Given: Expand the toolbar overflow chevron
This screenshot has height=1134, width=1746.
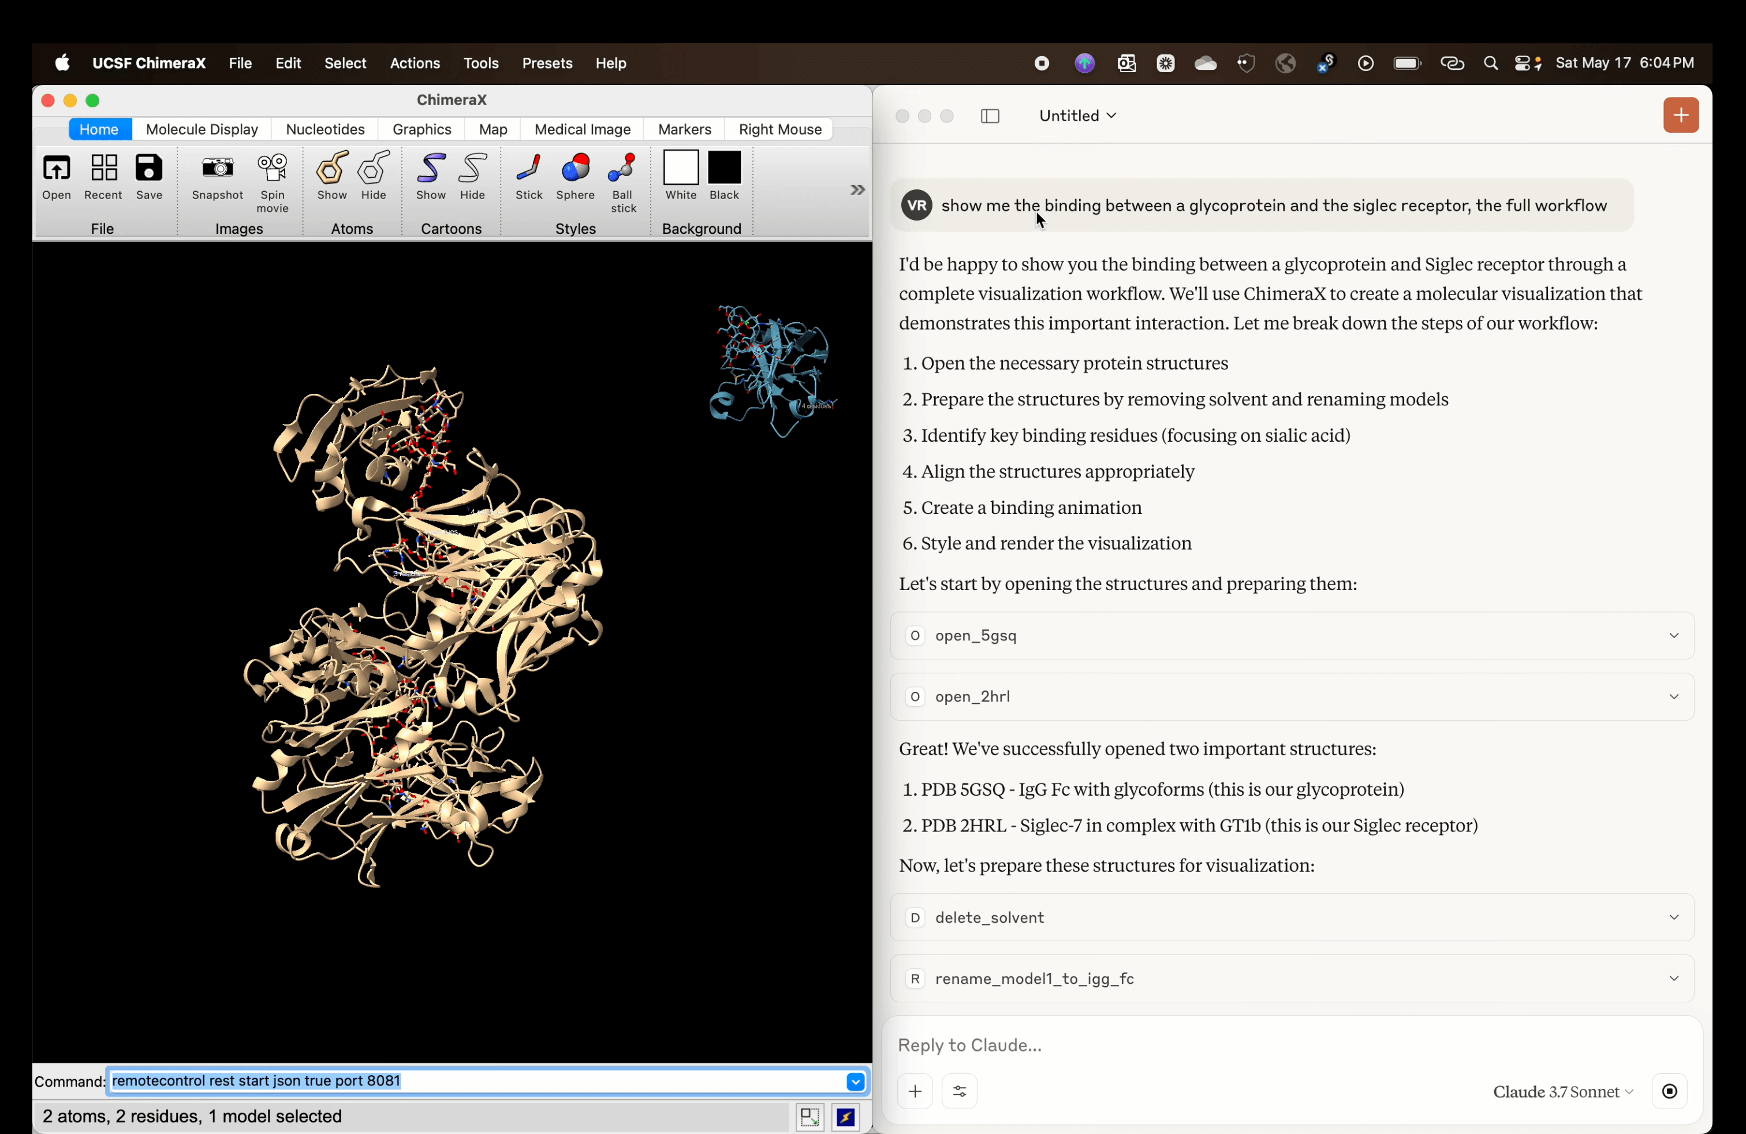Looking at the screenshot, I should pos(857,190).
